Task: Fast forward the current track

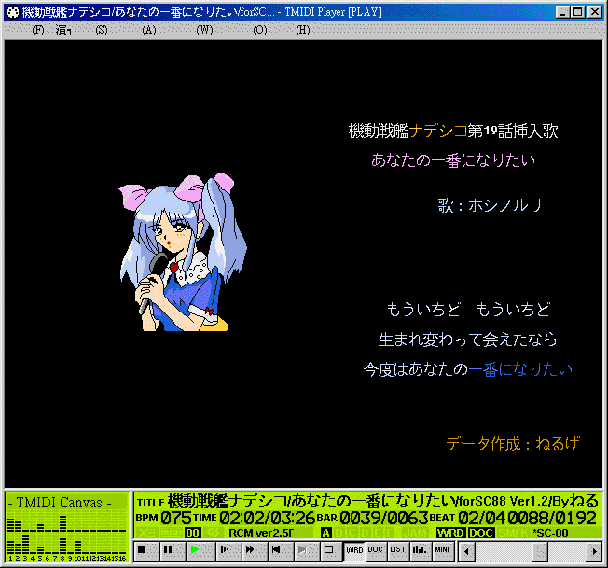Action: point(249,551)
